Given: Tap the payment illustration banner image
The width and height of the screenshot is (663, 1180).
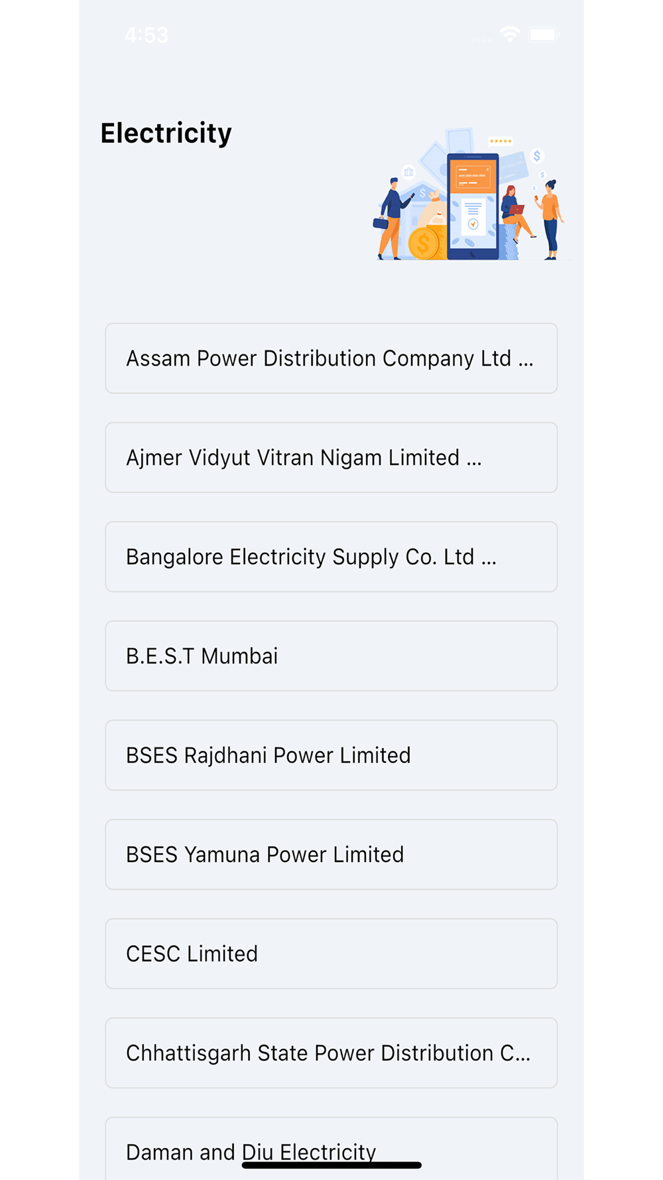Looking at the screenshot, I should tap(469, 194).
